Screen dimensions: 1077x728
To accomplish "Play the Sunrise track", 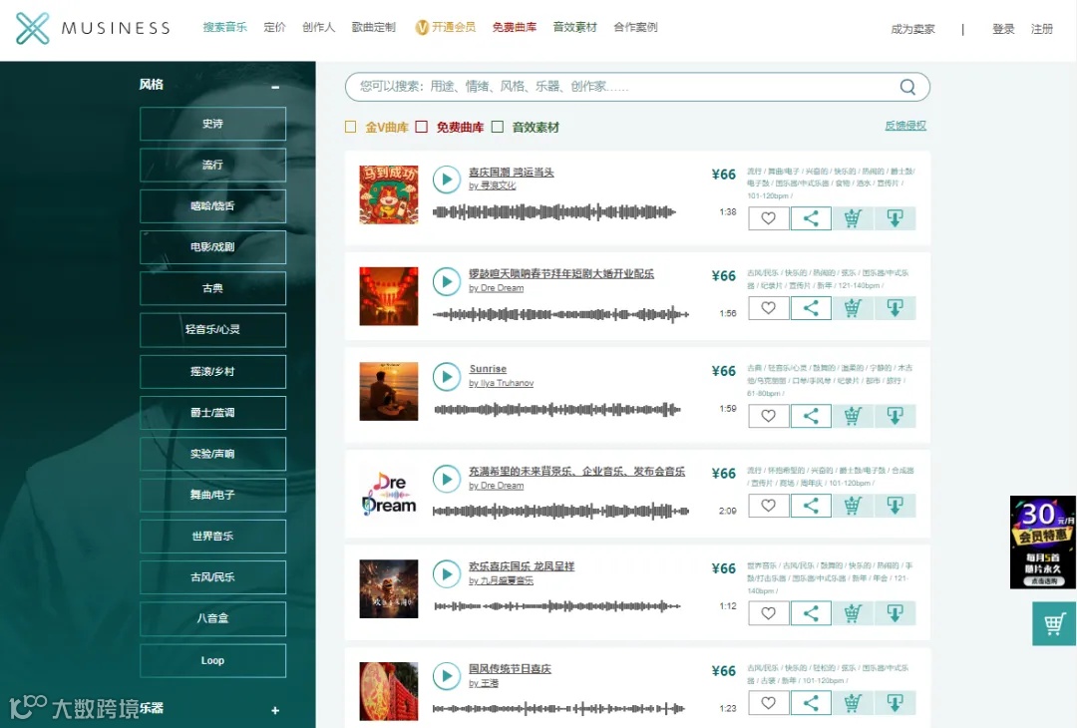I will (x=446, y=376).
